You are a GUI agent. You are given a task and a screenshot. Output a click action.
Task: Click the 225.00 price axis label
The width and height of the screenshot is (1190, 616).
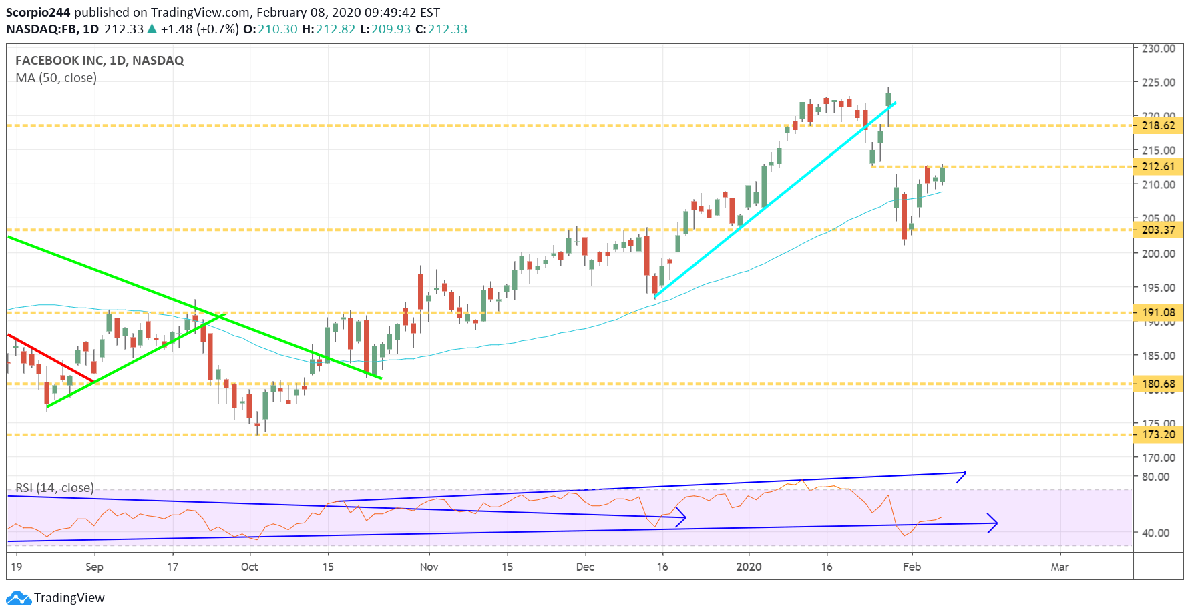pos(1159,83)
